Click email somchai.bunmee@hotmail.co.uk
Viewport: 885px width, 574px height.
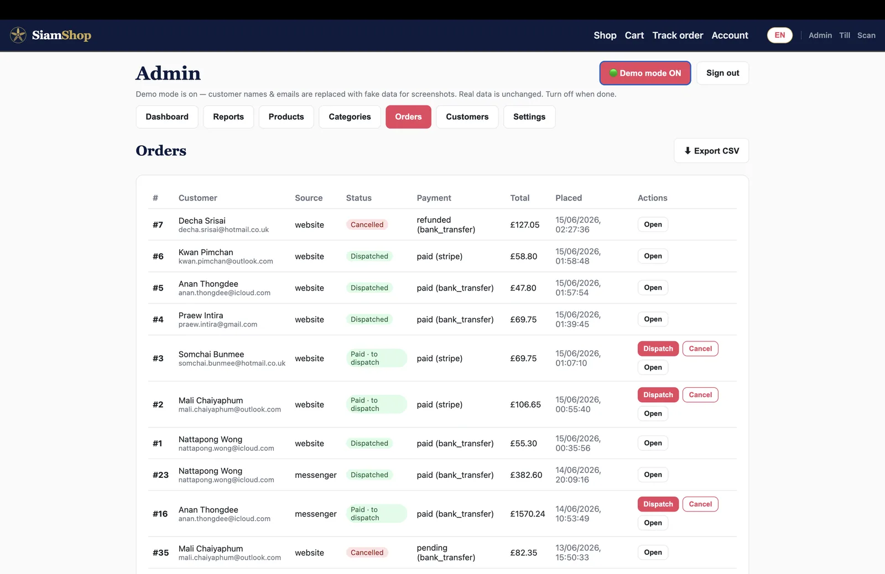click(x=232, y=364)
